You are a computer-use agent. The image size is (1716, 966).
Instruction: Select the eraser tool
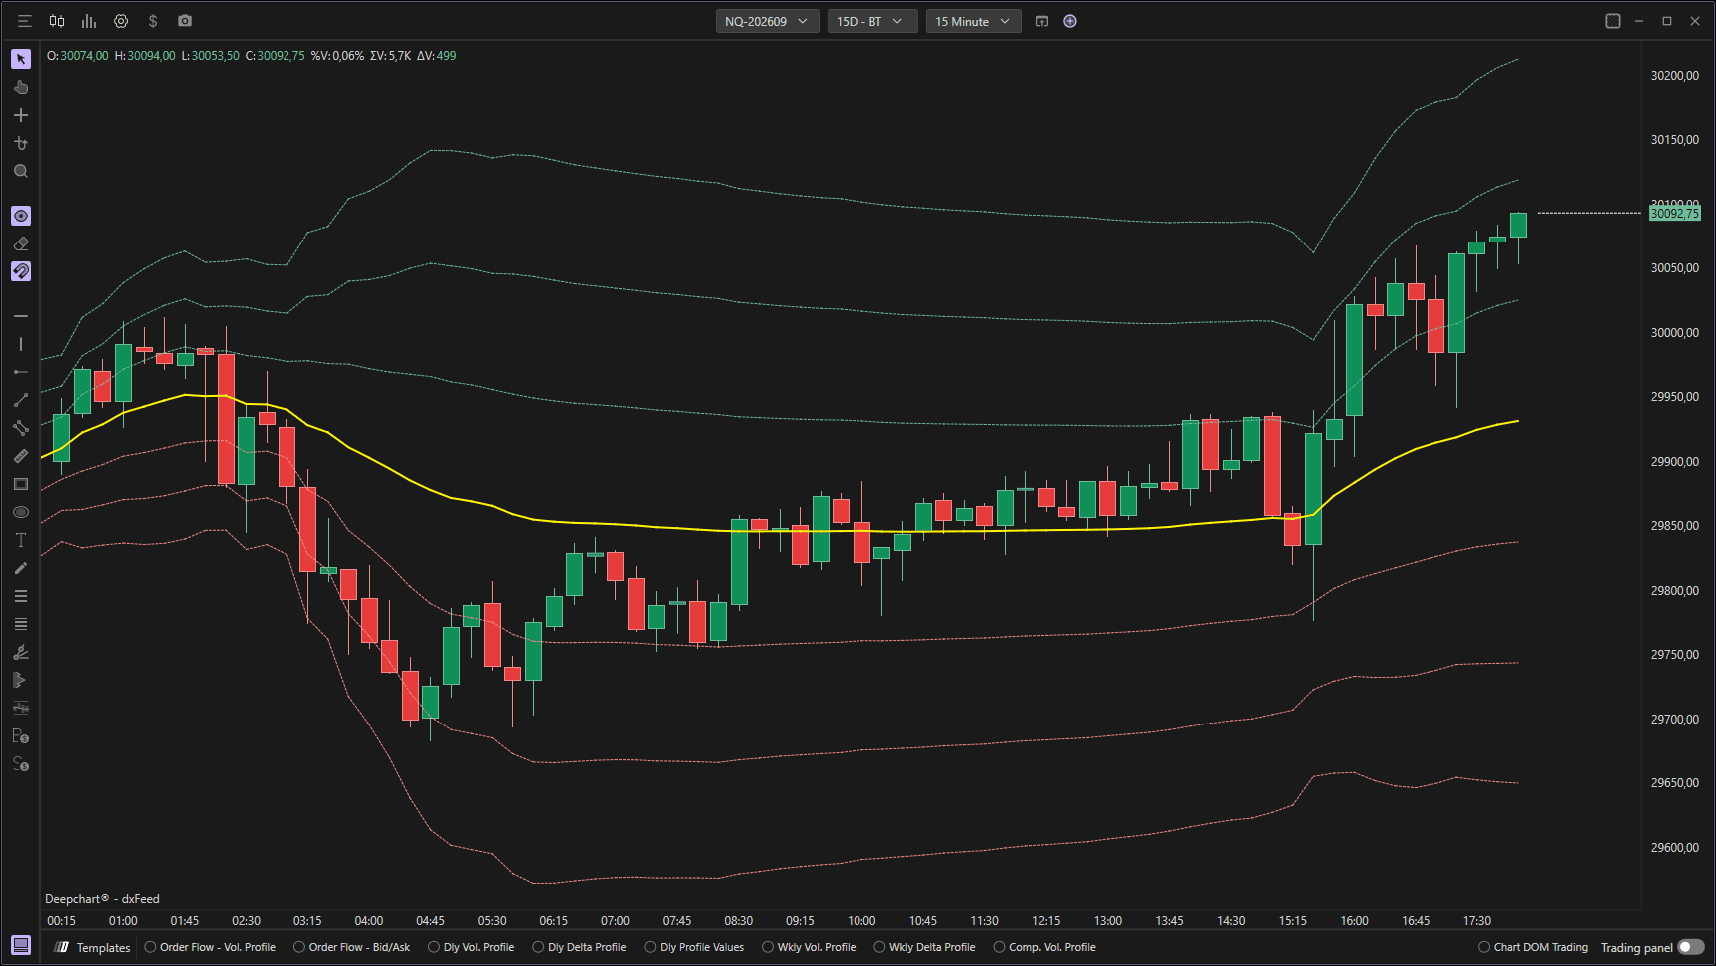coord(21,243)
